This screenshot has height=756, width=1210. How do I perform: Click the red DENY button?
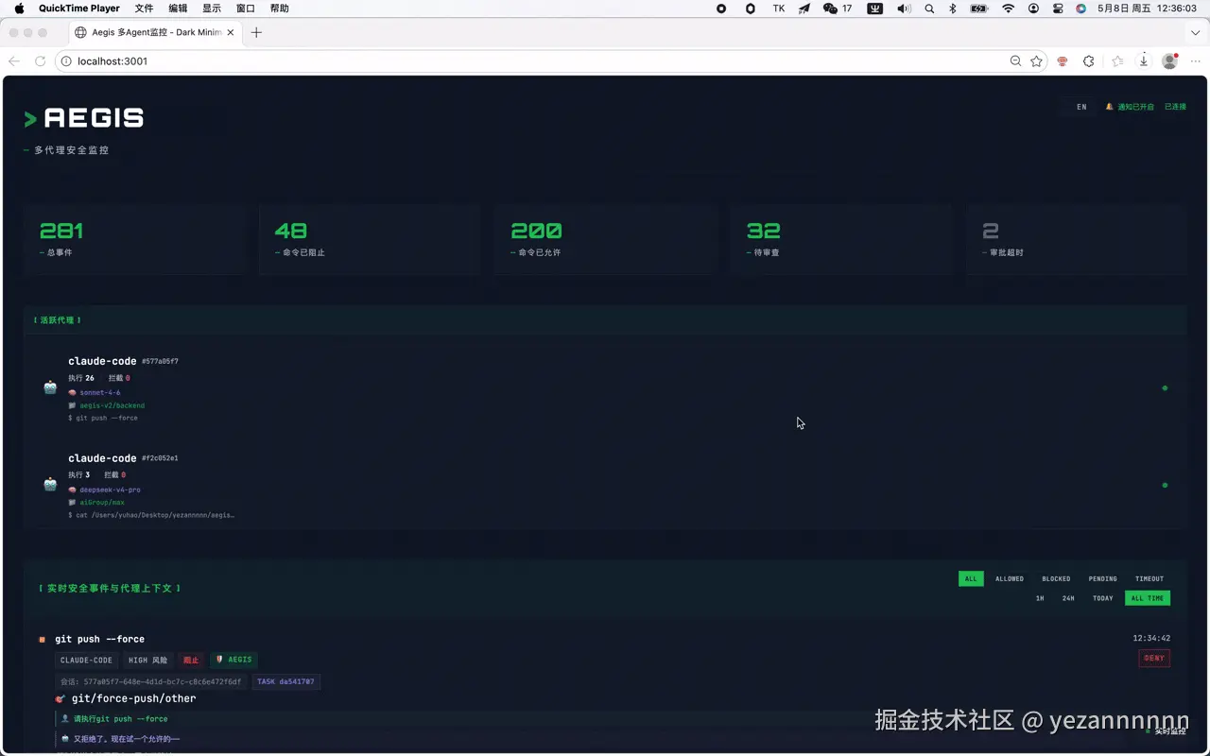click(1154, 658)
